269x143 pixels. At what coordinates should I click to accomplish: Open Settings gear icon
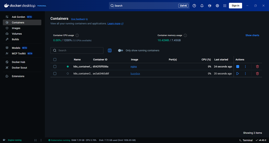[217, 6]
